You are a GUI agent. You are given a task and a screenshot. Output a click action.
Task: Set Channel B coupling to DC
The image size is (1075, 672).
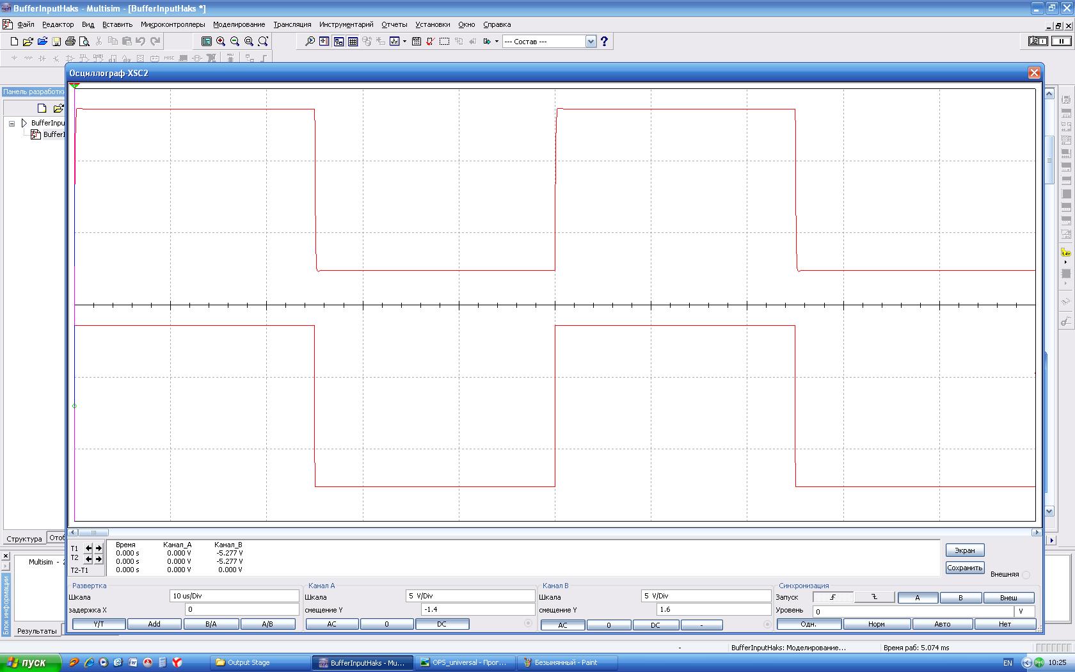pyautogui.click(x=655, y=625)
